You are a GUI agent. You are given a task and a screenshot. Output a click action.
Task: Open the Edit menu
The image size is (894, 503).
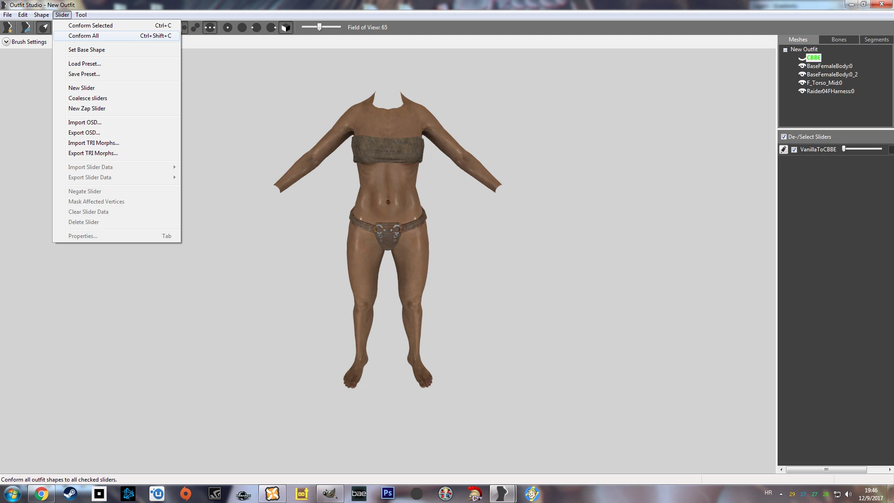pos(23,15)
